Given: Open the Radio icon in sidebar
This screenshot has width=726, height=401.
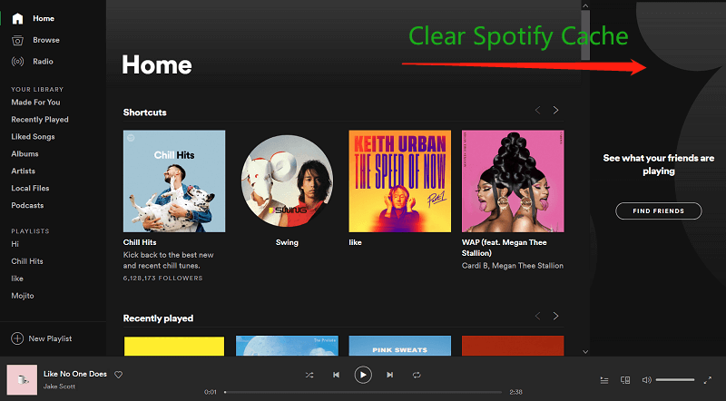Looking at the screenshot, I should click(17, 62).
